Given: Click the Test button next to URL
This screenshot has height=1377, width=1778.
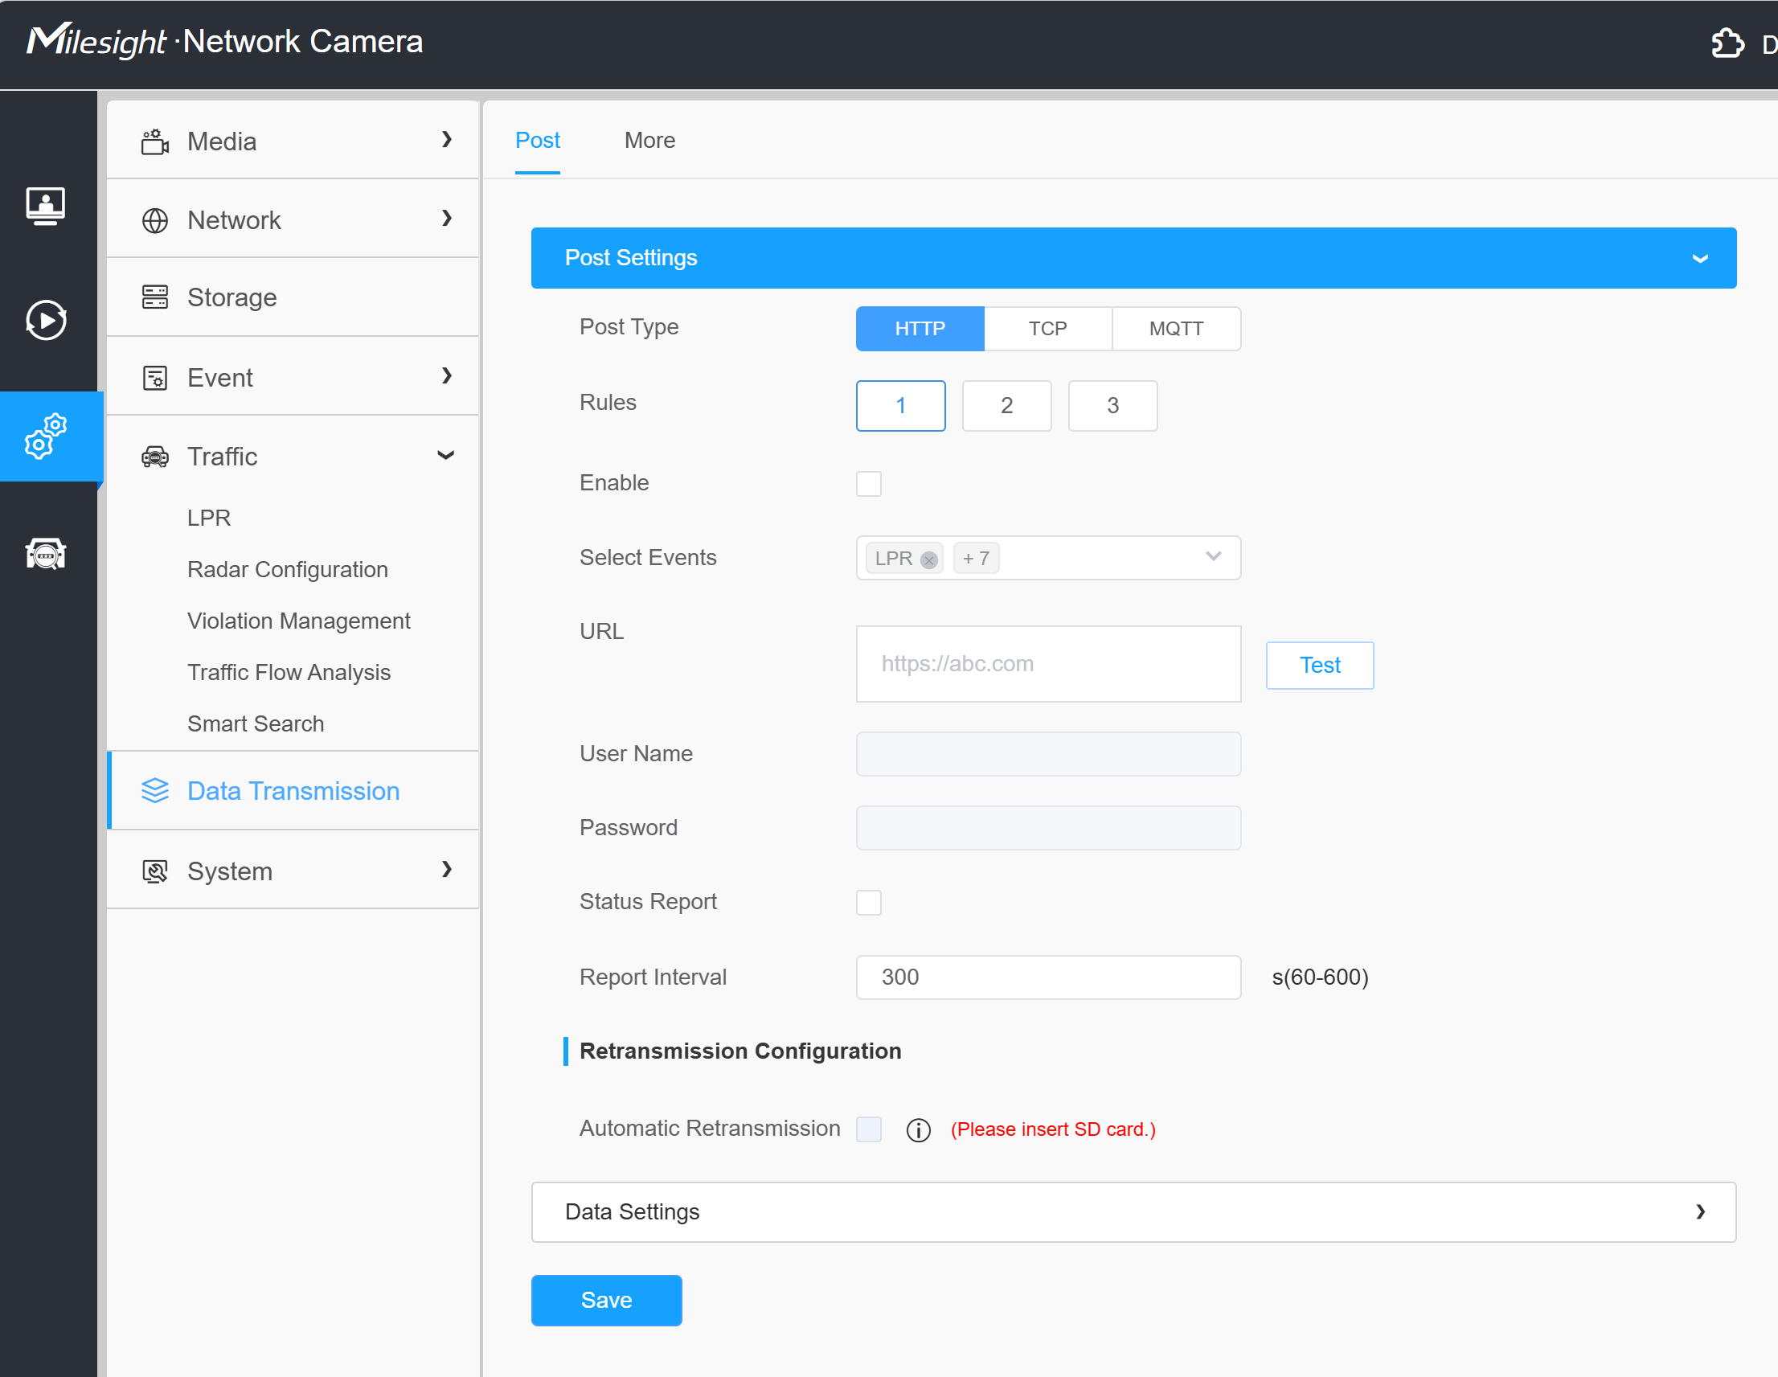Looking at the screenshot, I should click(1320, 666).
